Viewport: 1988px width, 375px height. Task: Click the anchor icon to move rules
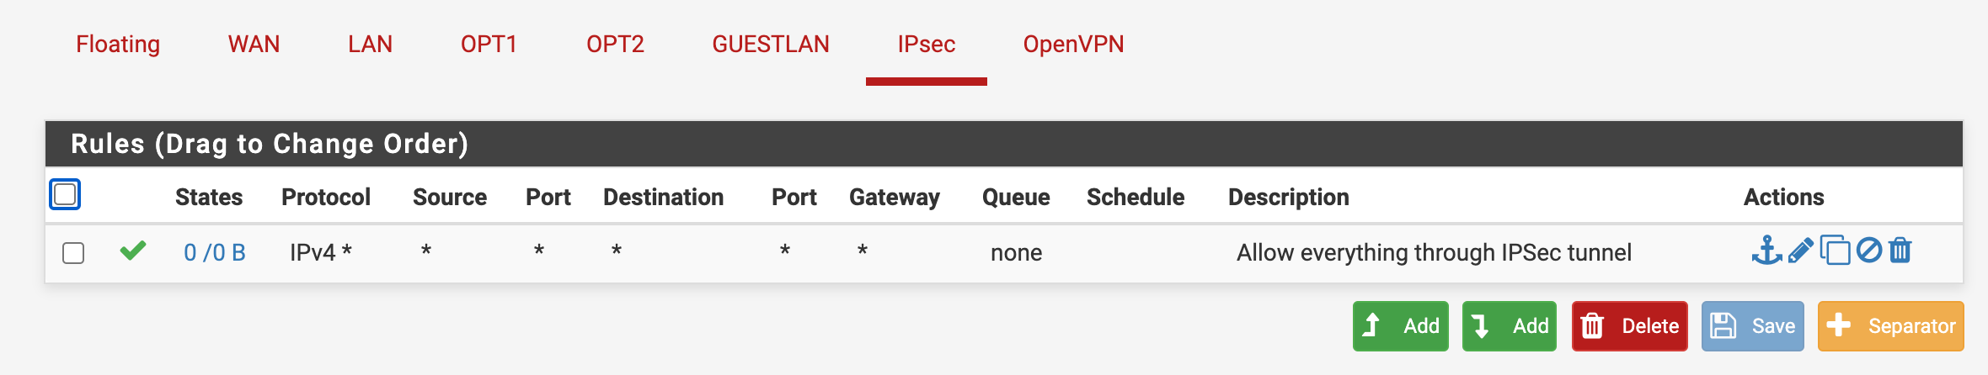point(1766,251)
